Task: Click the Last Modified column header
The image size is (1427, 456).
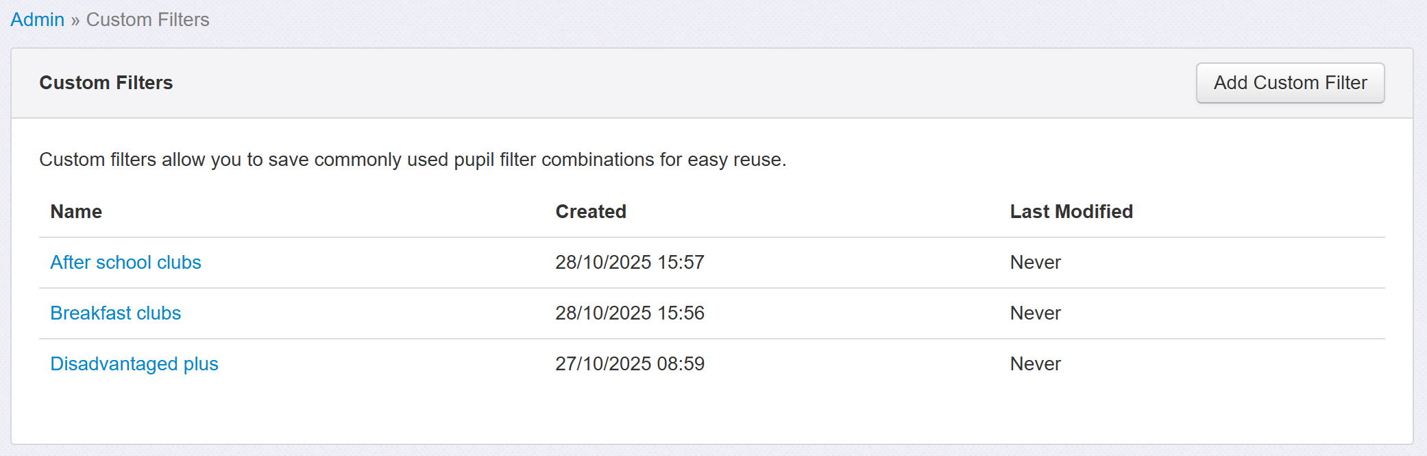Action: pyautogui.click(x=1071, y=212)
